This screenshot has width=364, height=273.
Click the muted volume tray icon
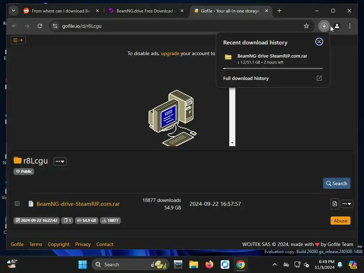[306, 264]
